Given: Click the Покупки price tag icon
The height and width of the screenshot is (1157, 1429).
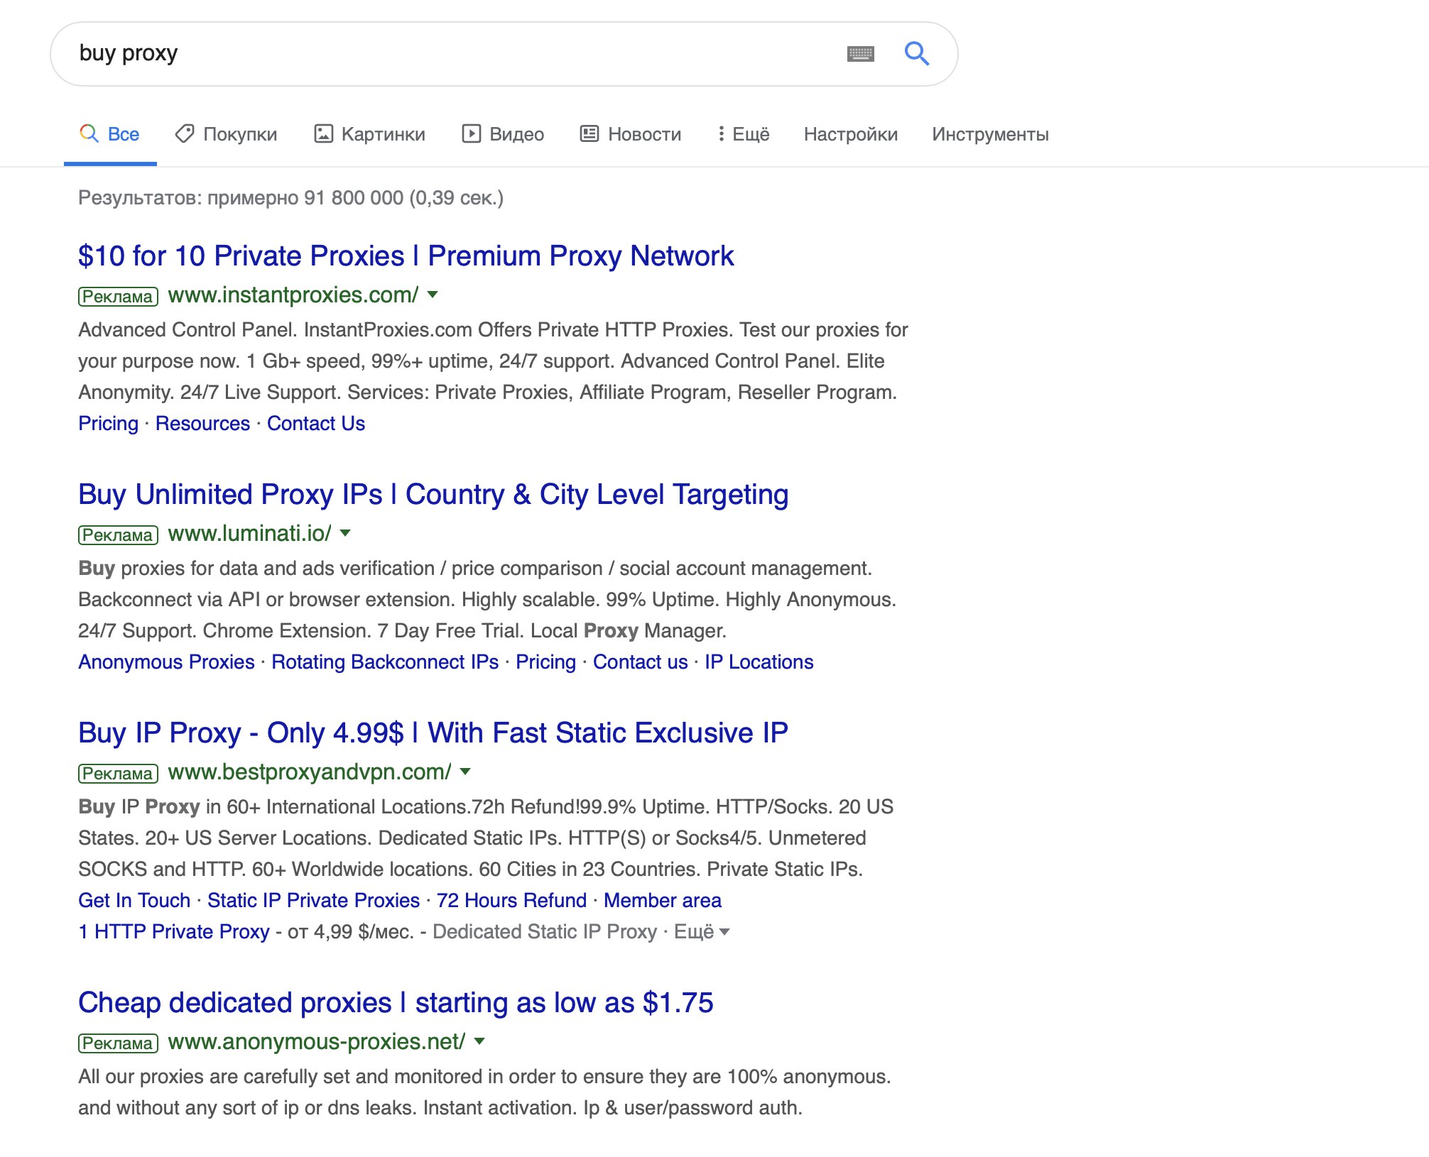Looking at the screenshot, I should tap(185, 133).
